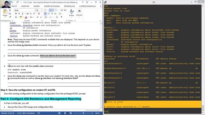The image size is (205, 115).
Task: Open the Edición binoculars menu
Action: click(79, 14)
